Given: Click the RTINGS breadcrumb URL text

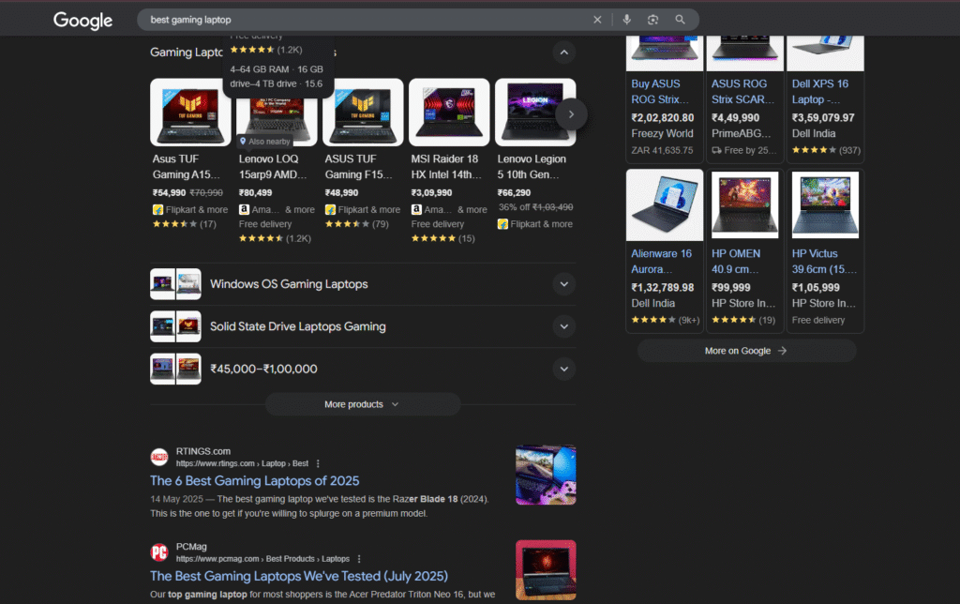Looking at the screenshot, I should point(243,463).
